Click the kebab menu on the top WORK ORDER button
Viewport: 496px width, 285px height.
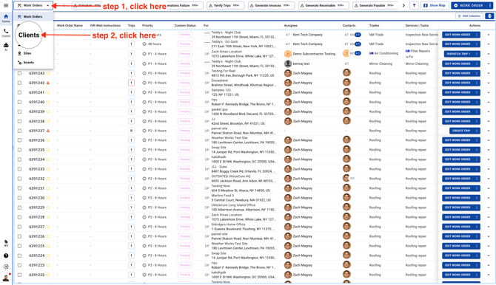[x=489, y=5]
